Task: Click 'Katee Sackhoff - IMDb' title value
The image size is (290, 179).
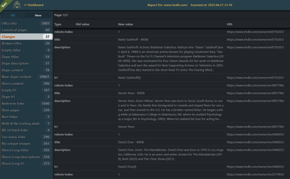Action: pos(133,39)
